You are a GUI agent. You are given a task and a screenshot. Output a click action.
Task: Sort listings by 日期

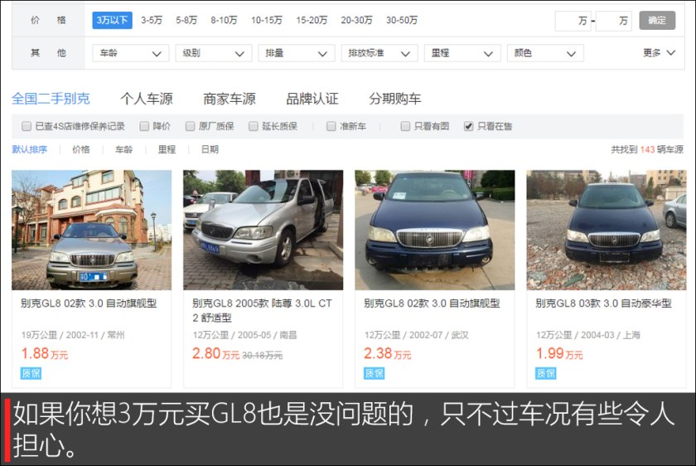210,150
